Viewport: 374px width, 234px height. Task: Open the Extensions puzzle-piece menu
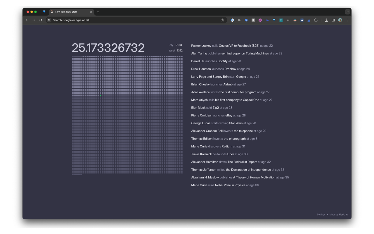click(x=316, y=20)
